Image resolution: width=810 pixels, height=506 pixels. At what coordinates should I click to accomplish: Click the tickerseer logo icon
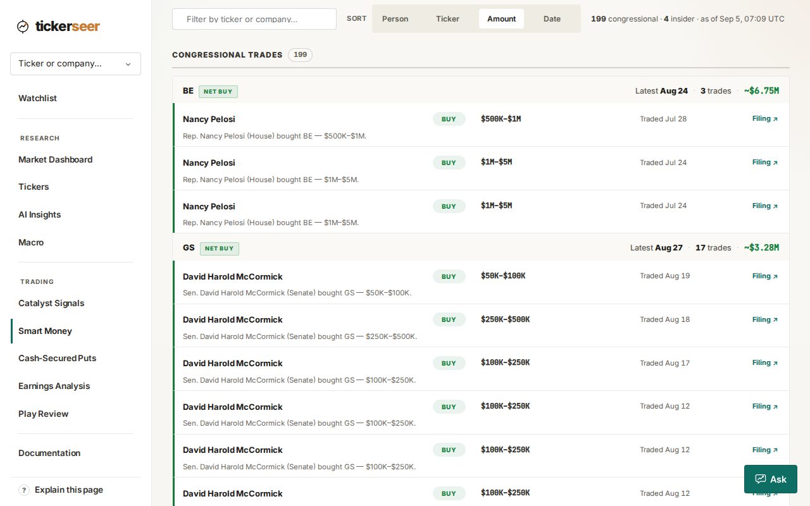(x=23, y=27)
